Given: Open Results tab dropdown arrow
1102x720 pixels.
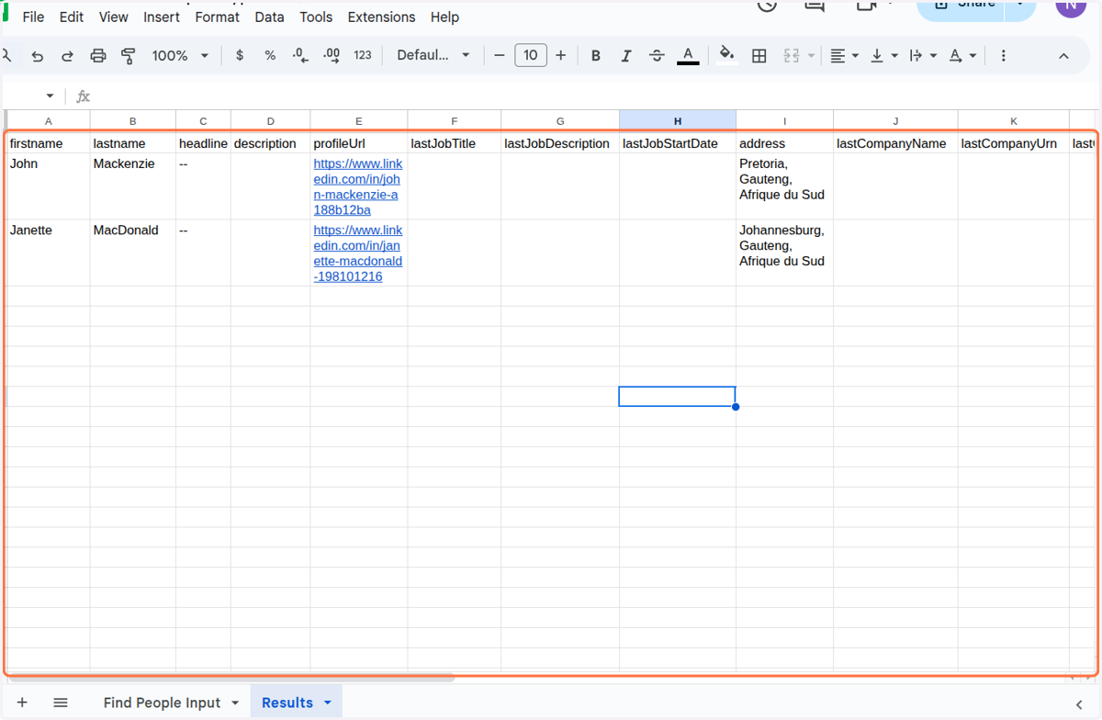Looking at the screenshot, I should tap(328, 703).
